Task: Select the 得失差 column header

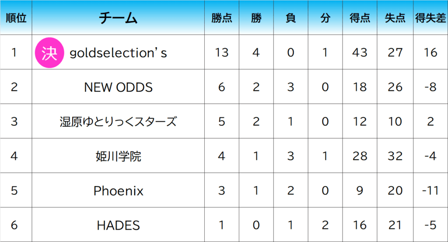Action: tap(430, 18)
